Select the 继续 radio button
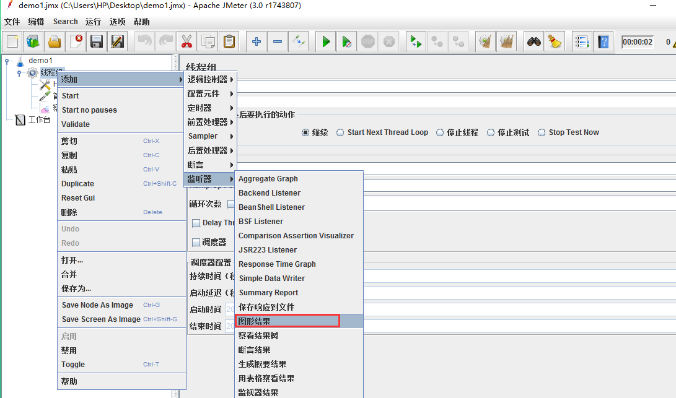This screenshot has width=676, height=398. 305,132
